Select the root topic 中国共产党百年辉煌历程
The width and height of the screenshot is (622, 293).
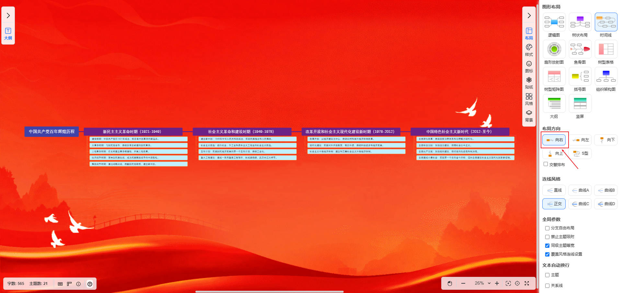pyautogui.click(x=52, y=131)
